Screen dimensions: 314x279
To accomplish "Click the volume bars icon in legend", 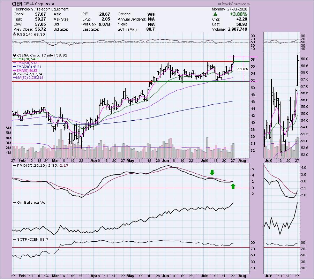I will tap(15, 74).
